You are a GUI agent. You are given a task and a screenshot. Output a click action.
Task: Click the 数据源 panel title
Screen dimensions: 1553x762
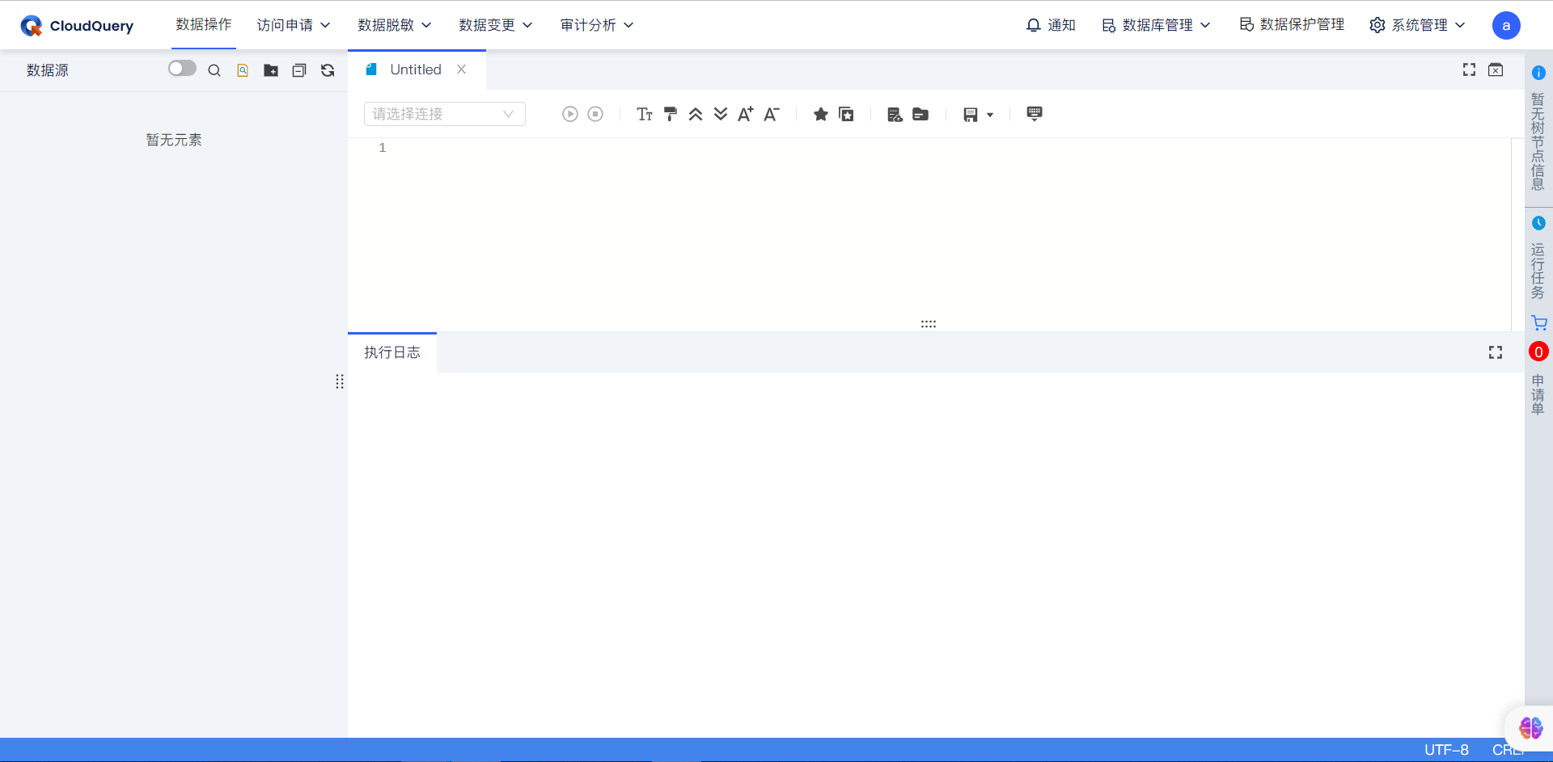(48, 70)
